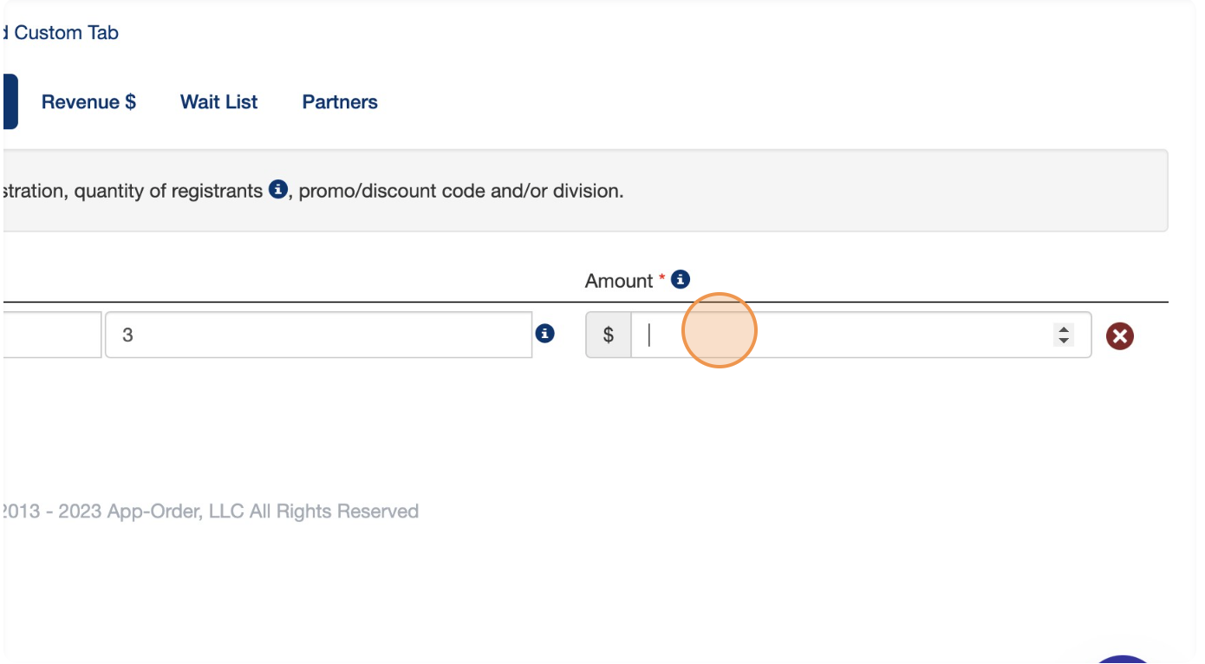Open the Wait List tab
The height and width of the screenshot is (664, 1205).
coord(218,101)
